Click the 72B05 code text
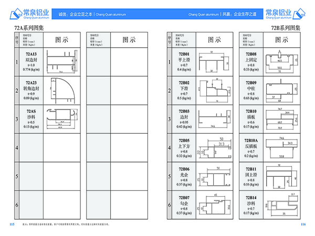Screen dimensions: 315x236 (x=184, y=141)
